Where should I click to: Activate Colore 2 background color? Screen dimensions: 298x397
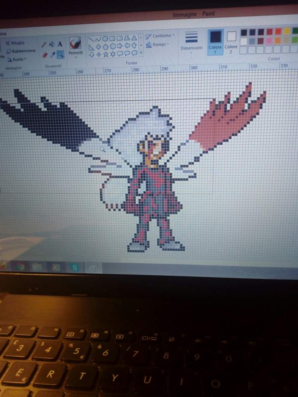coord(231,42)
